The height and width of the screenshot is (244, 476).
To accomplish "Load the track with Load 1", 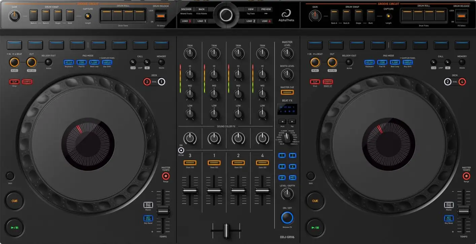I will point(202,21).
